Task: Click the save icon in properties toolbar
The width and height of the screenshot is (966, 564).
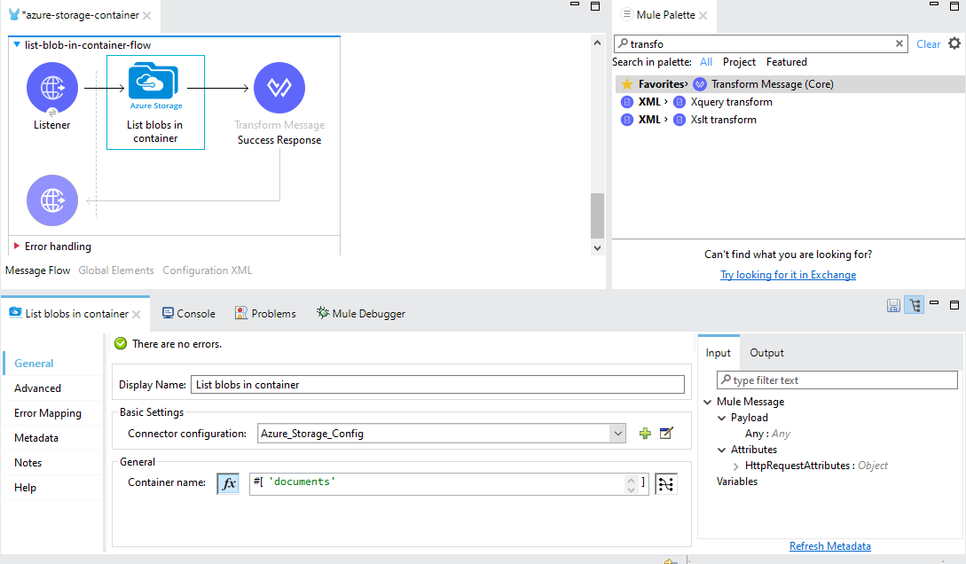Action: [894, 305]
